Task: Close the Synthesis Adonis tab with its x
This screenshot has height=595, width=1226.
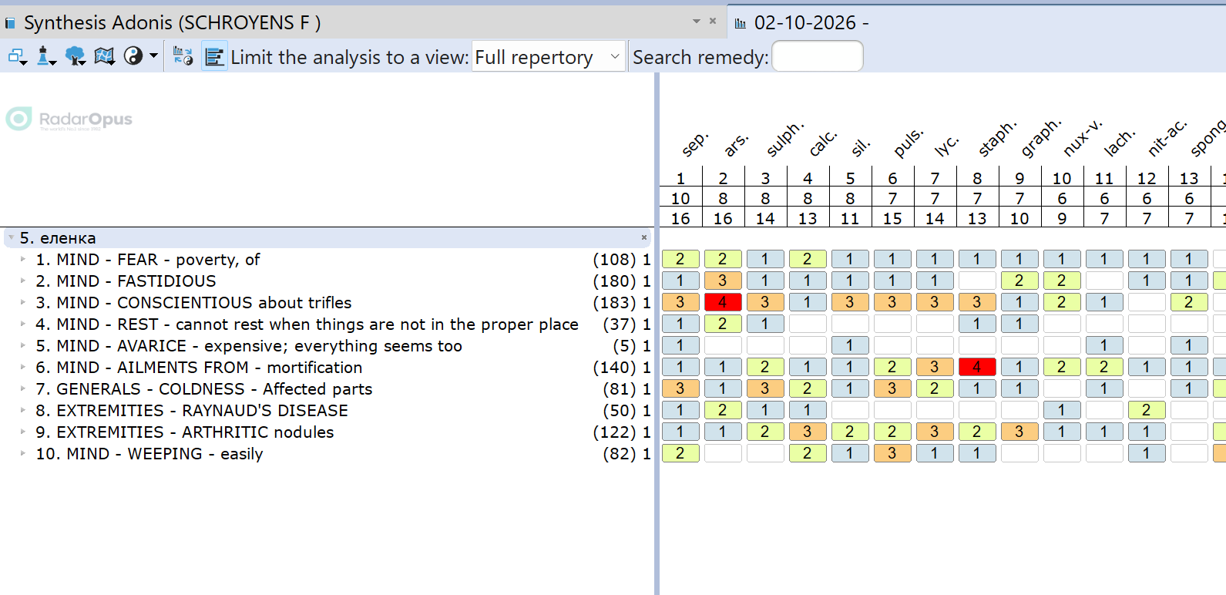Action: click(x=713, y=21)
